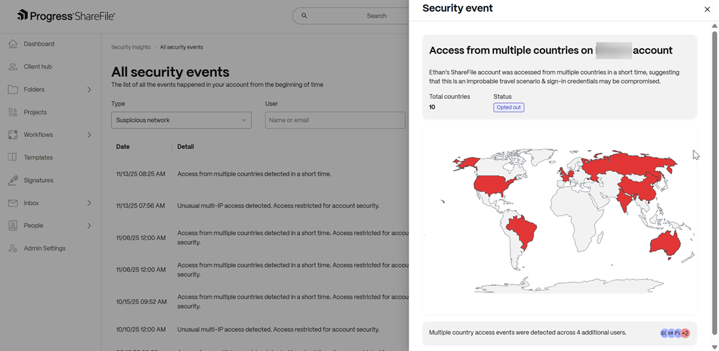Click the United States on the map
This screenshot has height=351, width=719.
click(493, 185)
